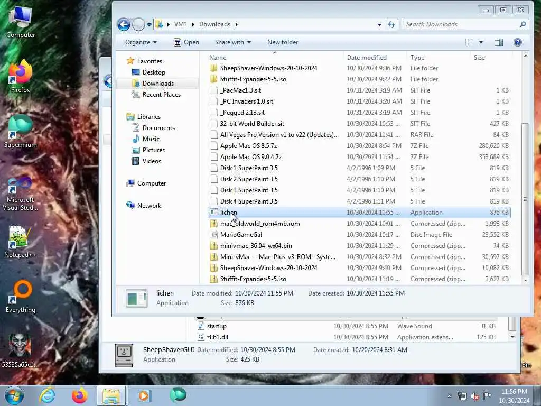541x406 pixels.
Task: Click scrollbar down arrow in Downloads list
Action: click(526, 280)
